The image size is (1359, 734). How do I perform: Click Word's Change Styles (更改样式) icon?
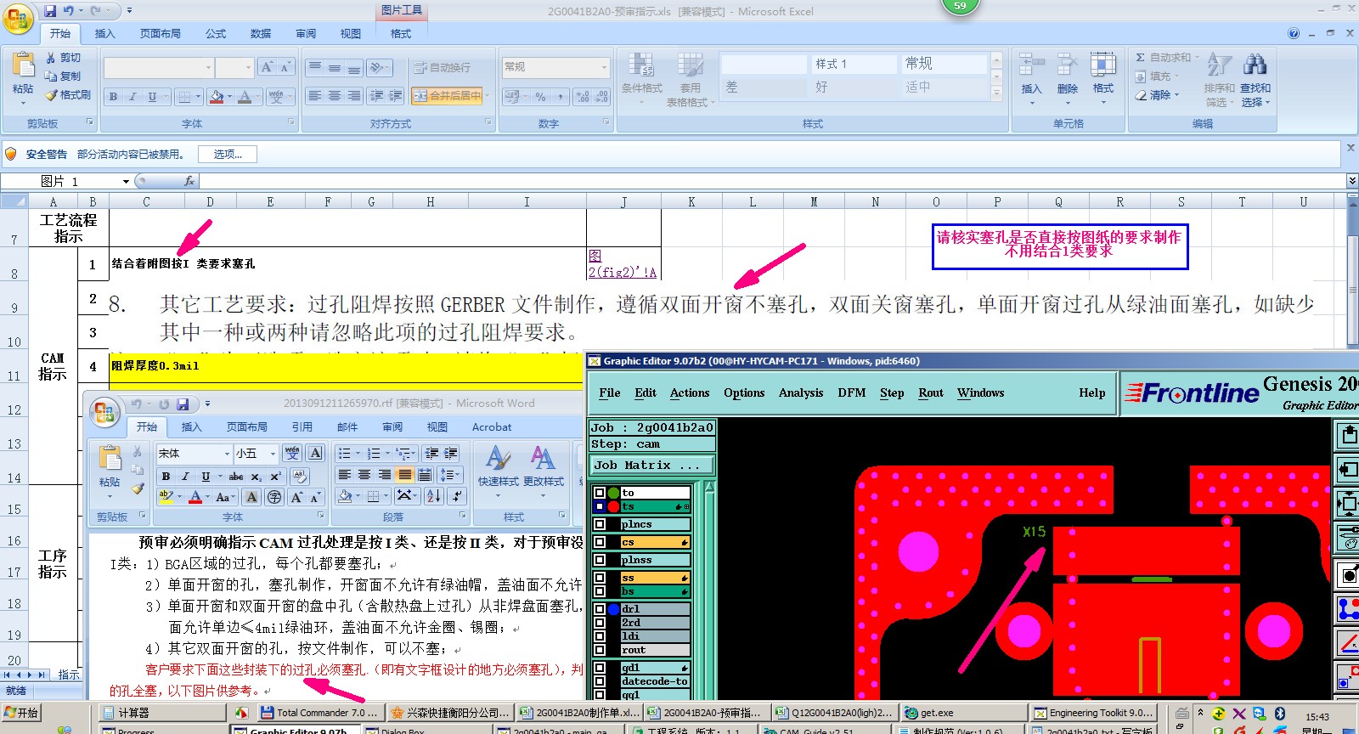543,458
